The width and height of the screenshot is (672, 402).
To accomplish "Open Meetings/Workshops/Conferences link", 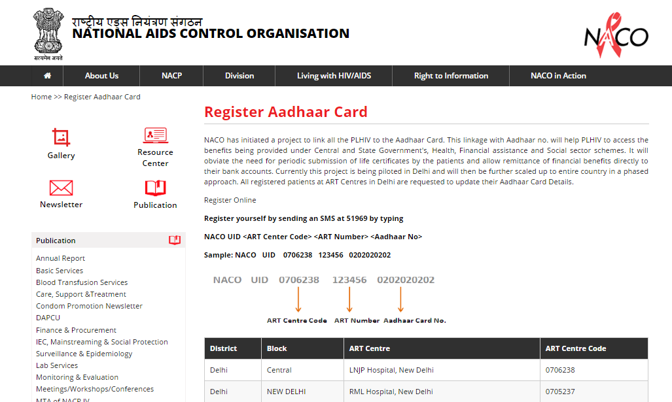I will (95, 389).
